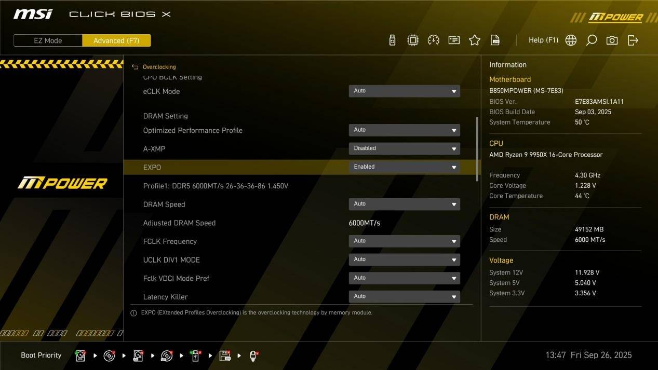Click the Help (F1) button
This screenshot has height=370, width=658.
pyautogui.click(x=543, y=40)
